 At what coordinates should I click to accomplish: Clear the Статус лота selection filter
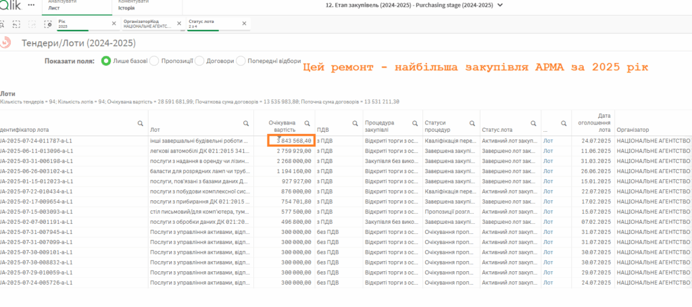244,24
